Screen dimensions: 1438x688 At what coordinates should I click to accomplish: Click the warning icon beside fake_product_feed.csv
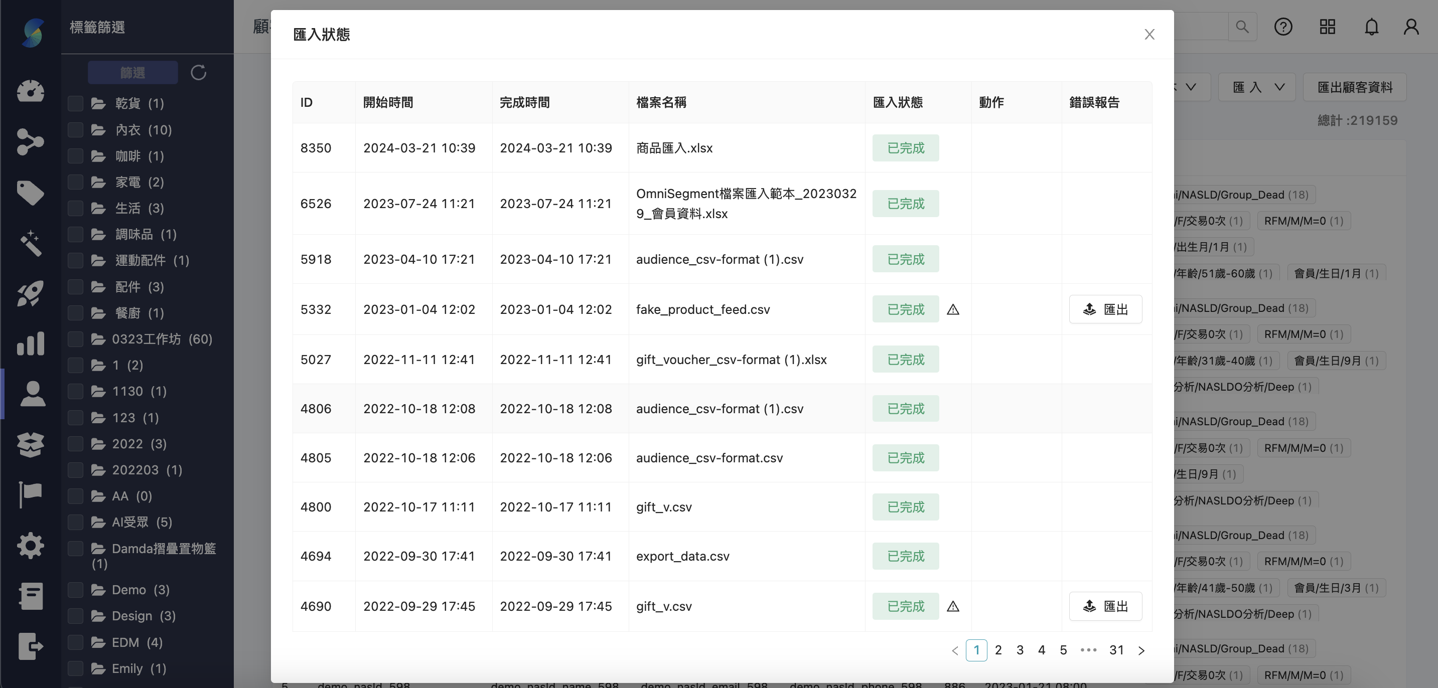pos(953,310)
